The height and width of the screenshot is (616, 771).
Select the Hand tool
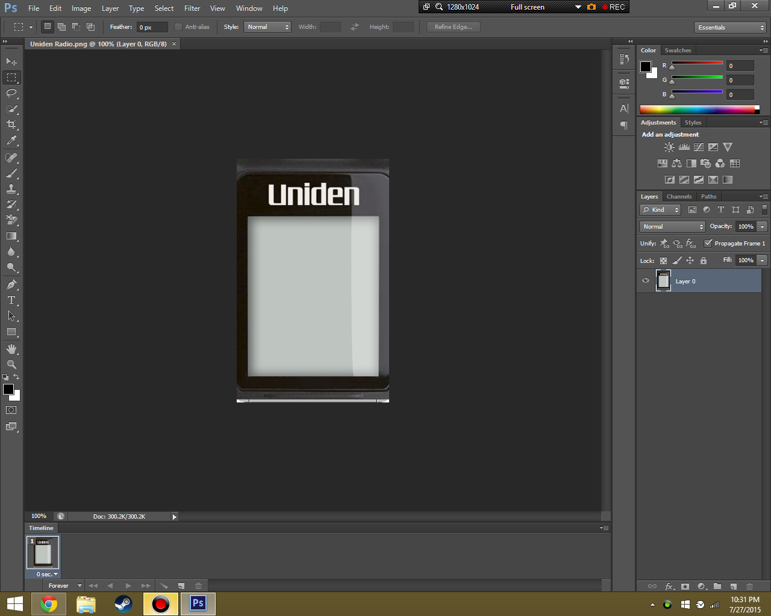(11, 349)
